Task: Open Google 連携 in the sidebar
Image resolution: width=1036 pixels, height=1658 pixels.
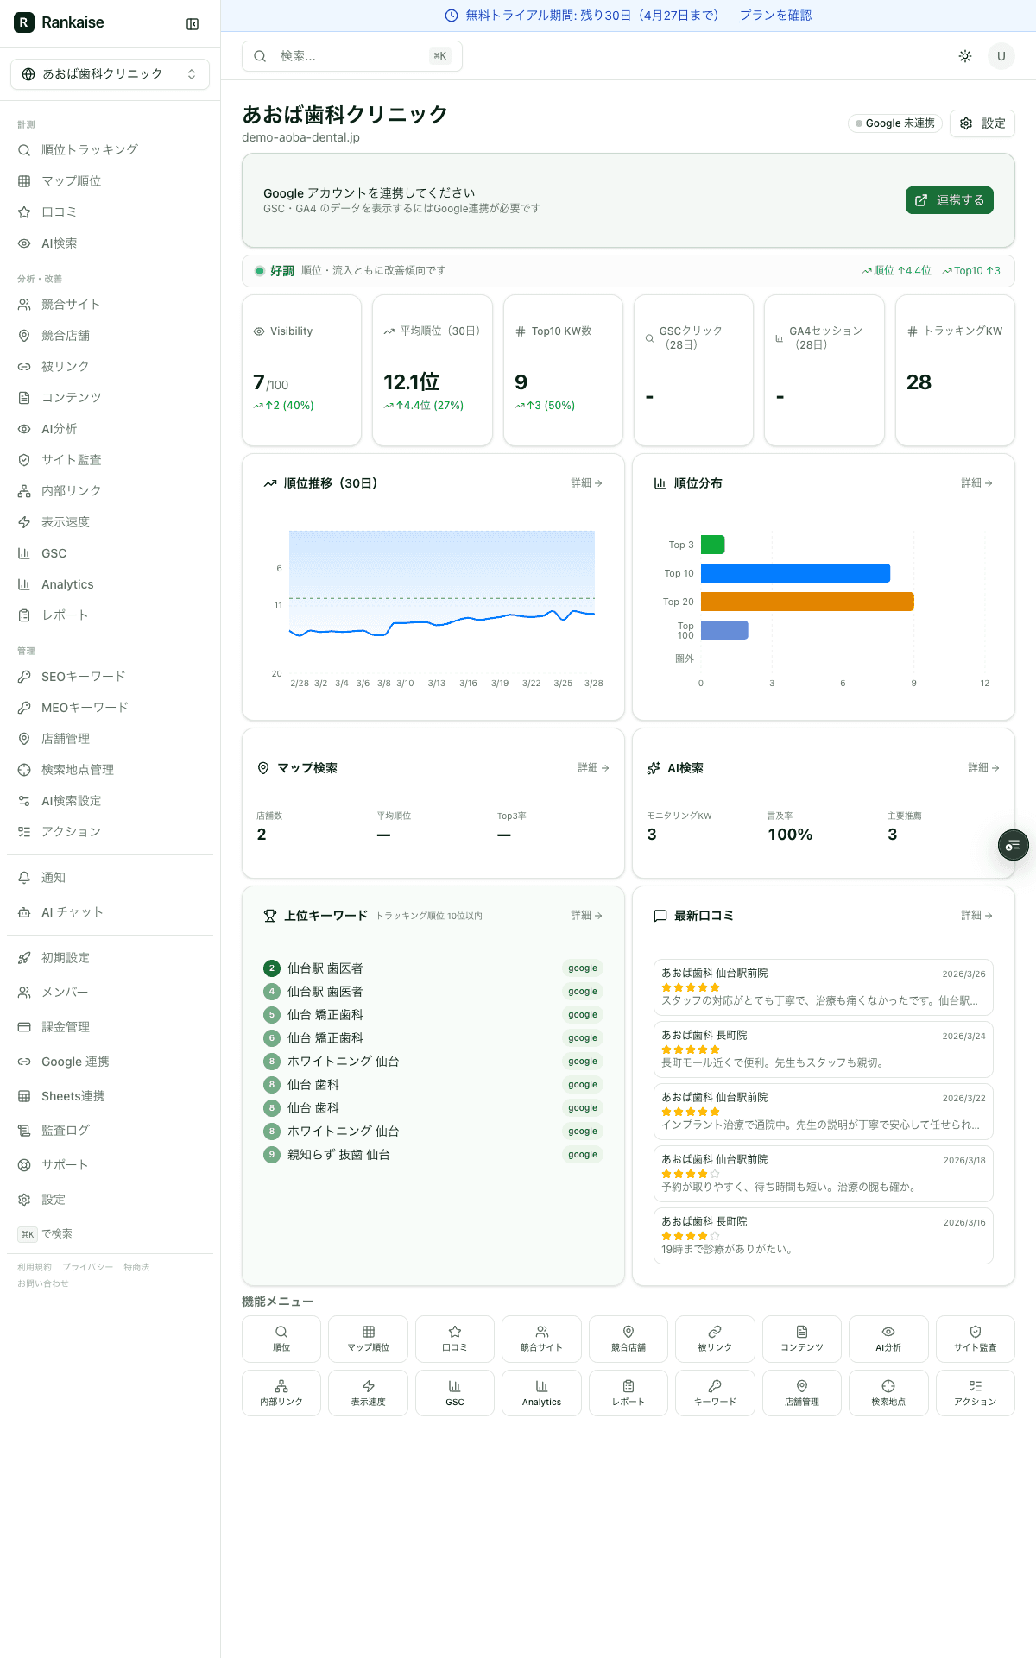Action: [x=110, y=1062]
